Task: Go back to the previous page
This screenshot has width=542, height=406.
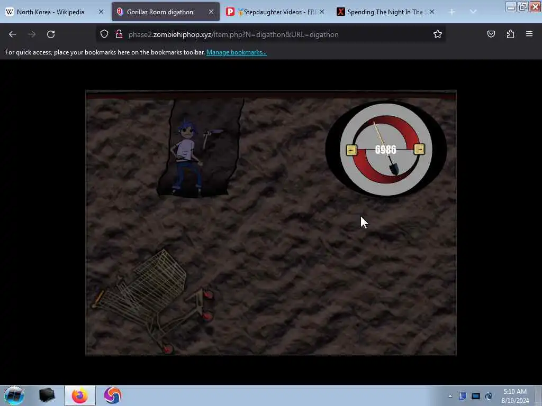Action: coord(13,34)
